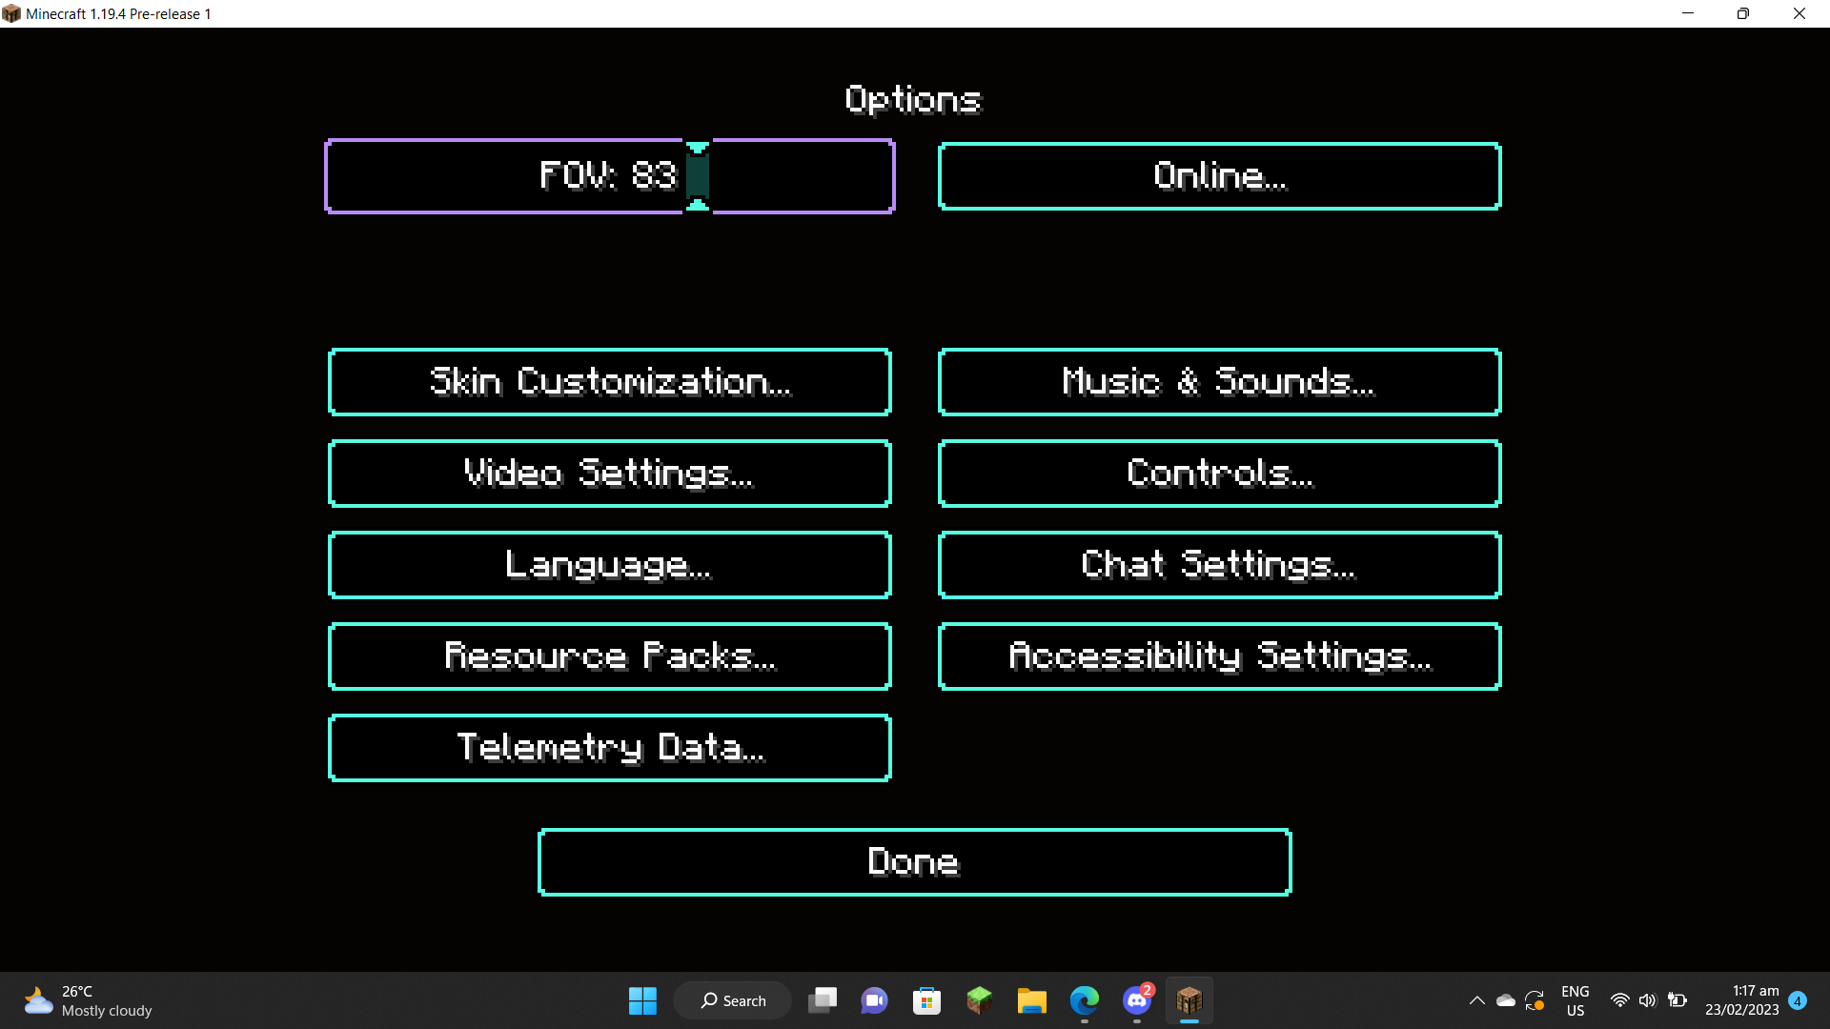The height and width of the screenshot is (1029, 1830).
Task: Expand hidden system tray icons chevron
Action: 1476,1000
